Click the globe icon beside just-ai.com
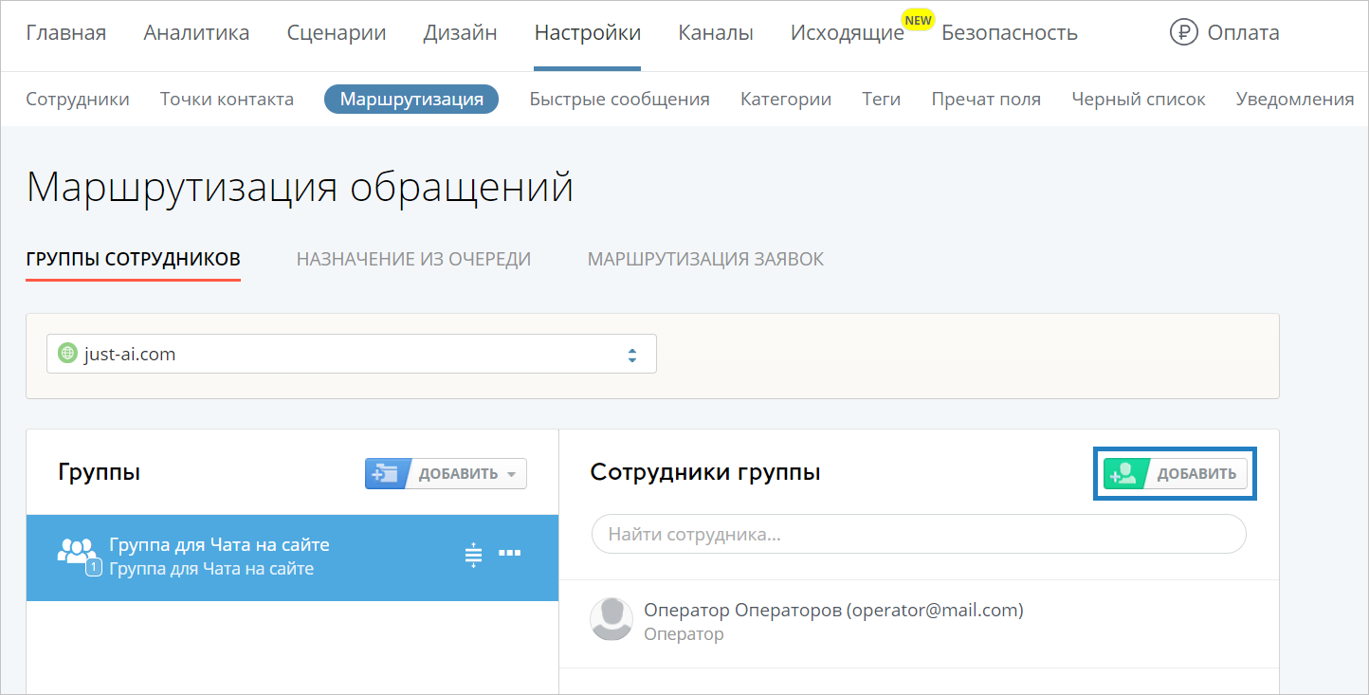This screenshot has width=1369, height=695. (x=67, y=355)
